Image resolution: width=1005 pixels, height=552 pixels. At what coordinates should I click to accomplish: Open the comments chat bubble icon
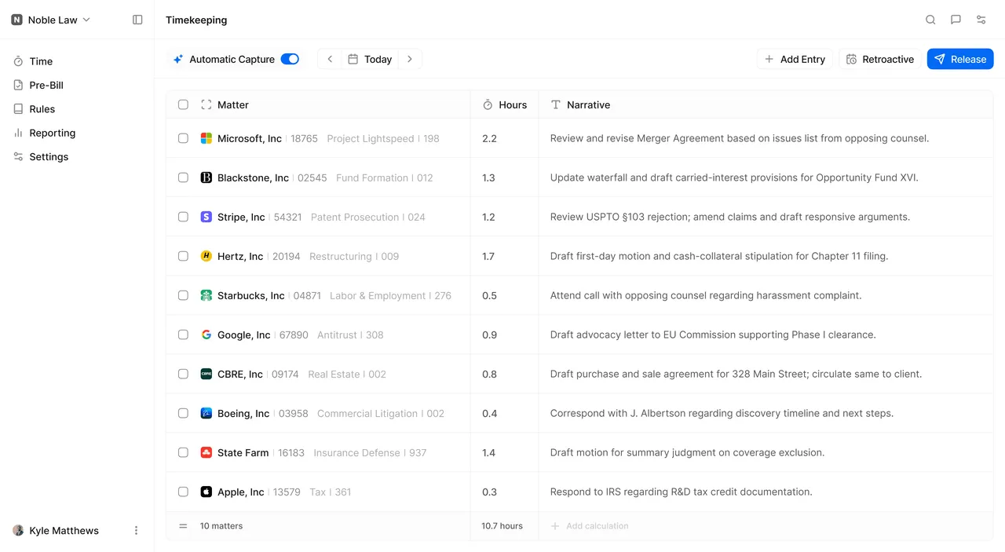point(956,20)
